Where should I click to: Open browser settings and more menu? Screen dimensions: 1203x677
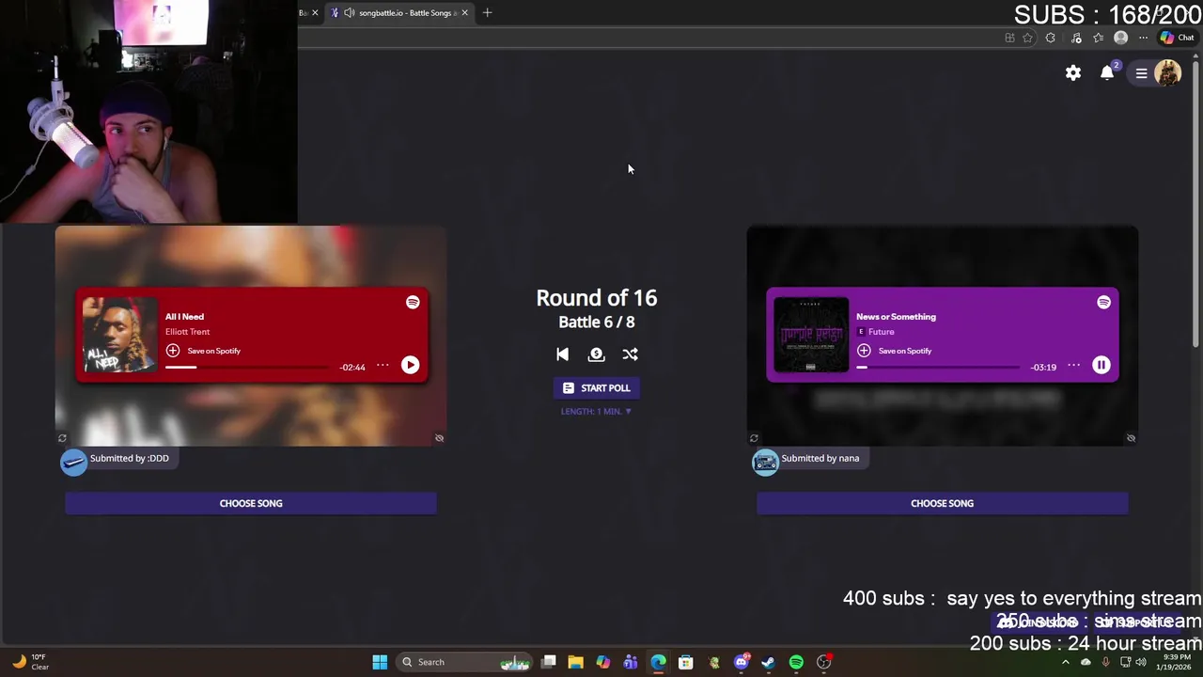[x=1143, y=38]
